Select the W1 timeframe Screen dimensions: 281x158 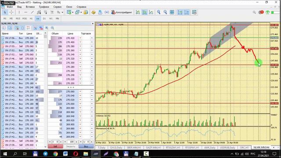click(x=51, y=18)
